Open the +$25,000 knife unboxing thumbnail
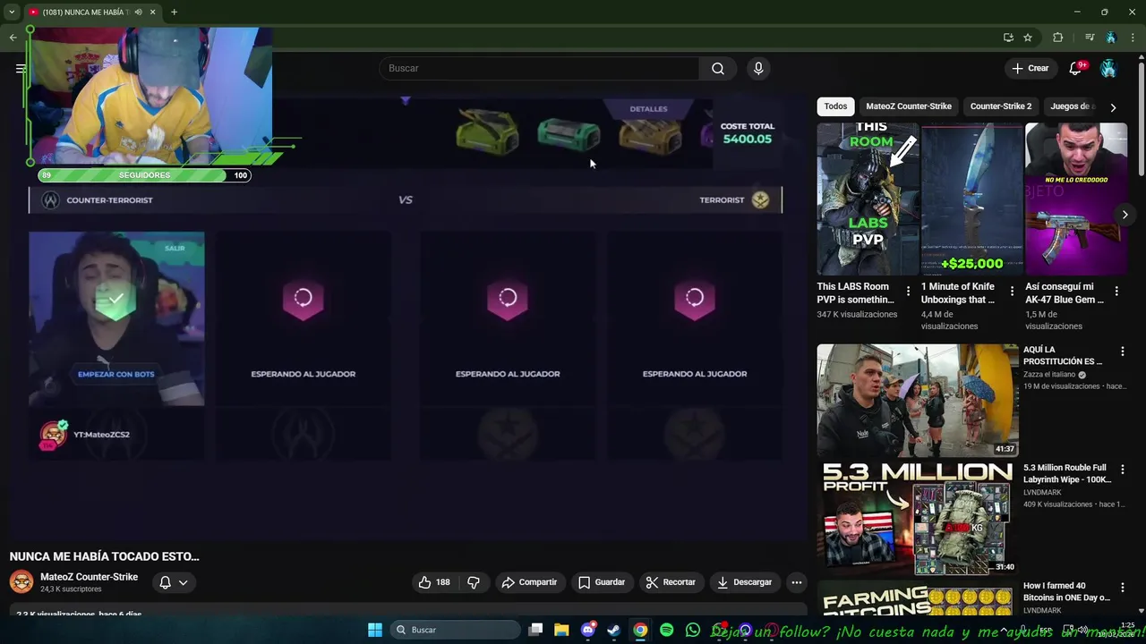The height and width of the screenshot is (644, 1146). (971, 199)
